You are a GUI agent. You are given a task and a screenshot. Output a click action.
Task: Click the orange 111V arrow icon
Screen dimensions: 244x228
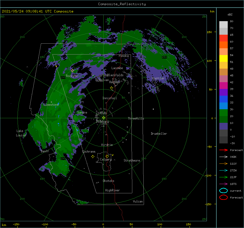[223, 163]
